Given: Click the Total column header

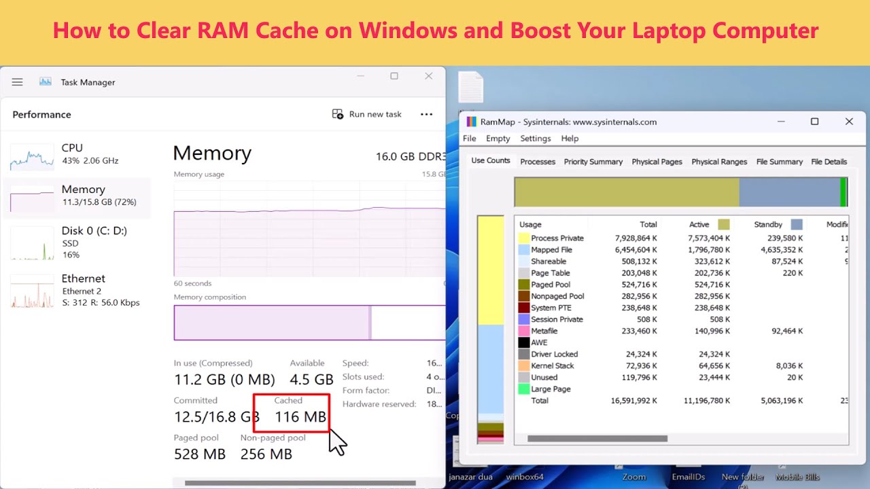Looking at the screenshot, I should click(648, 224).
